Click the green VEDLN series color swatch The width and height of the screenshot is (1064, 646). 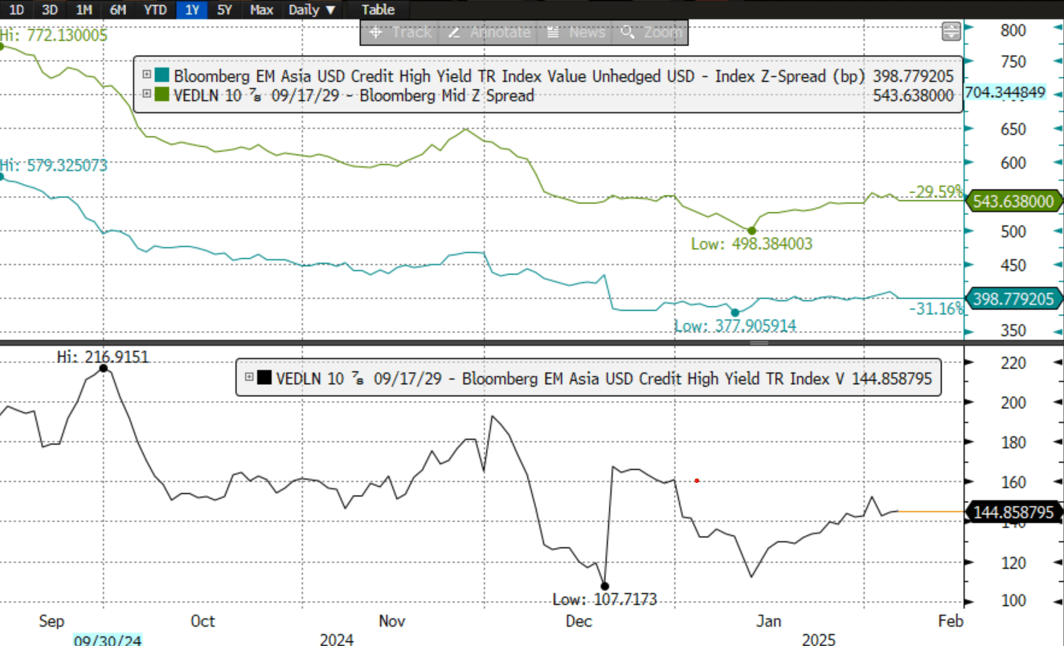pos(162,95)
